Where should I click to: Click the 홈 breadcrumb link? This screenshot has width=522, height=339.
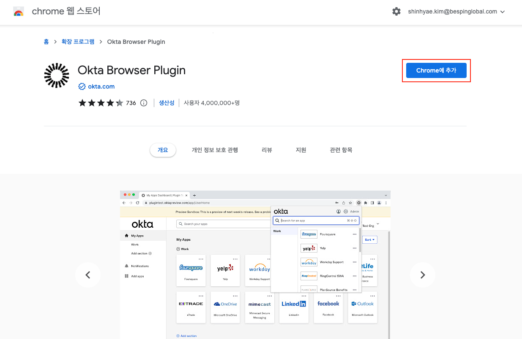(x=46, y=42)
